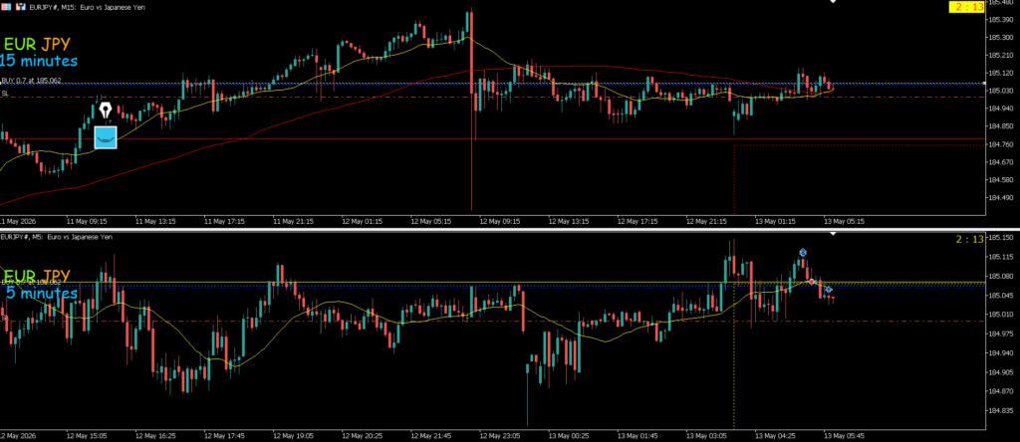Screen dimensions: 1020x442
Task: Click the lower chart 2 : 13 timer
Action: [x=970, y=239]
